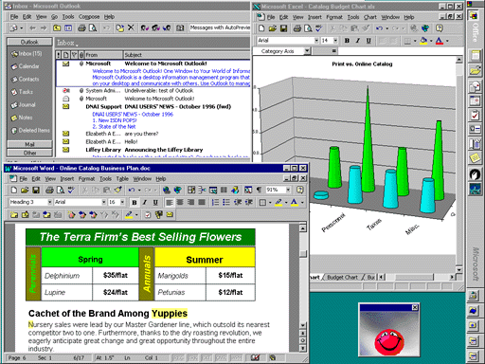485x364 pixels.
Task: Click Mail group button in Outlook bar
Action: pos(29,144)
